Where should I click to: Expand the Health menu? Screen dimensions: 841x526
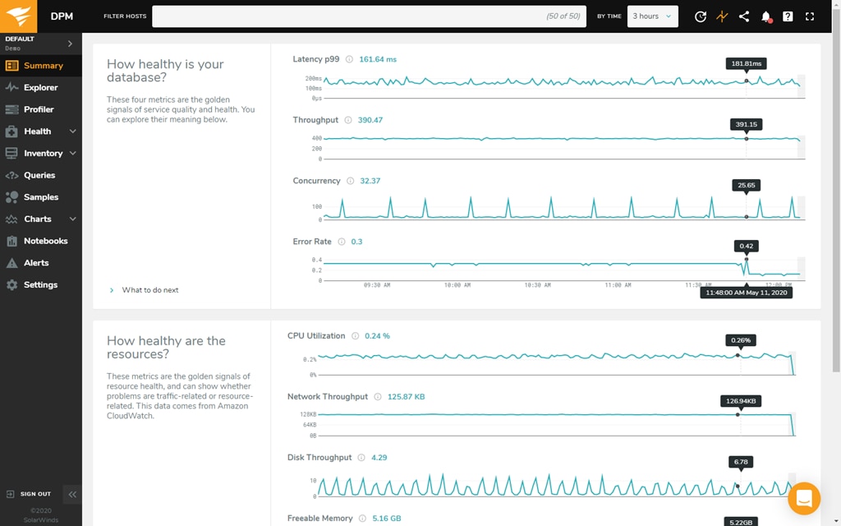[36, 131]
